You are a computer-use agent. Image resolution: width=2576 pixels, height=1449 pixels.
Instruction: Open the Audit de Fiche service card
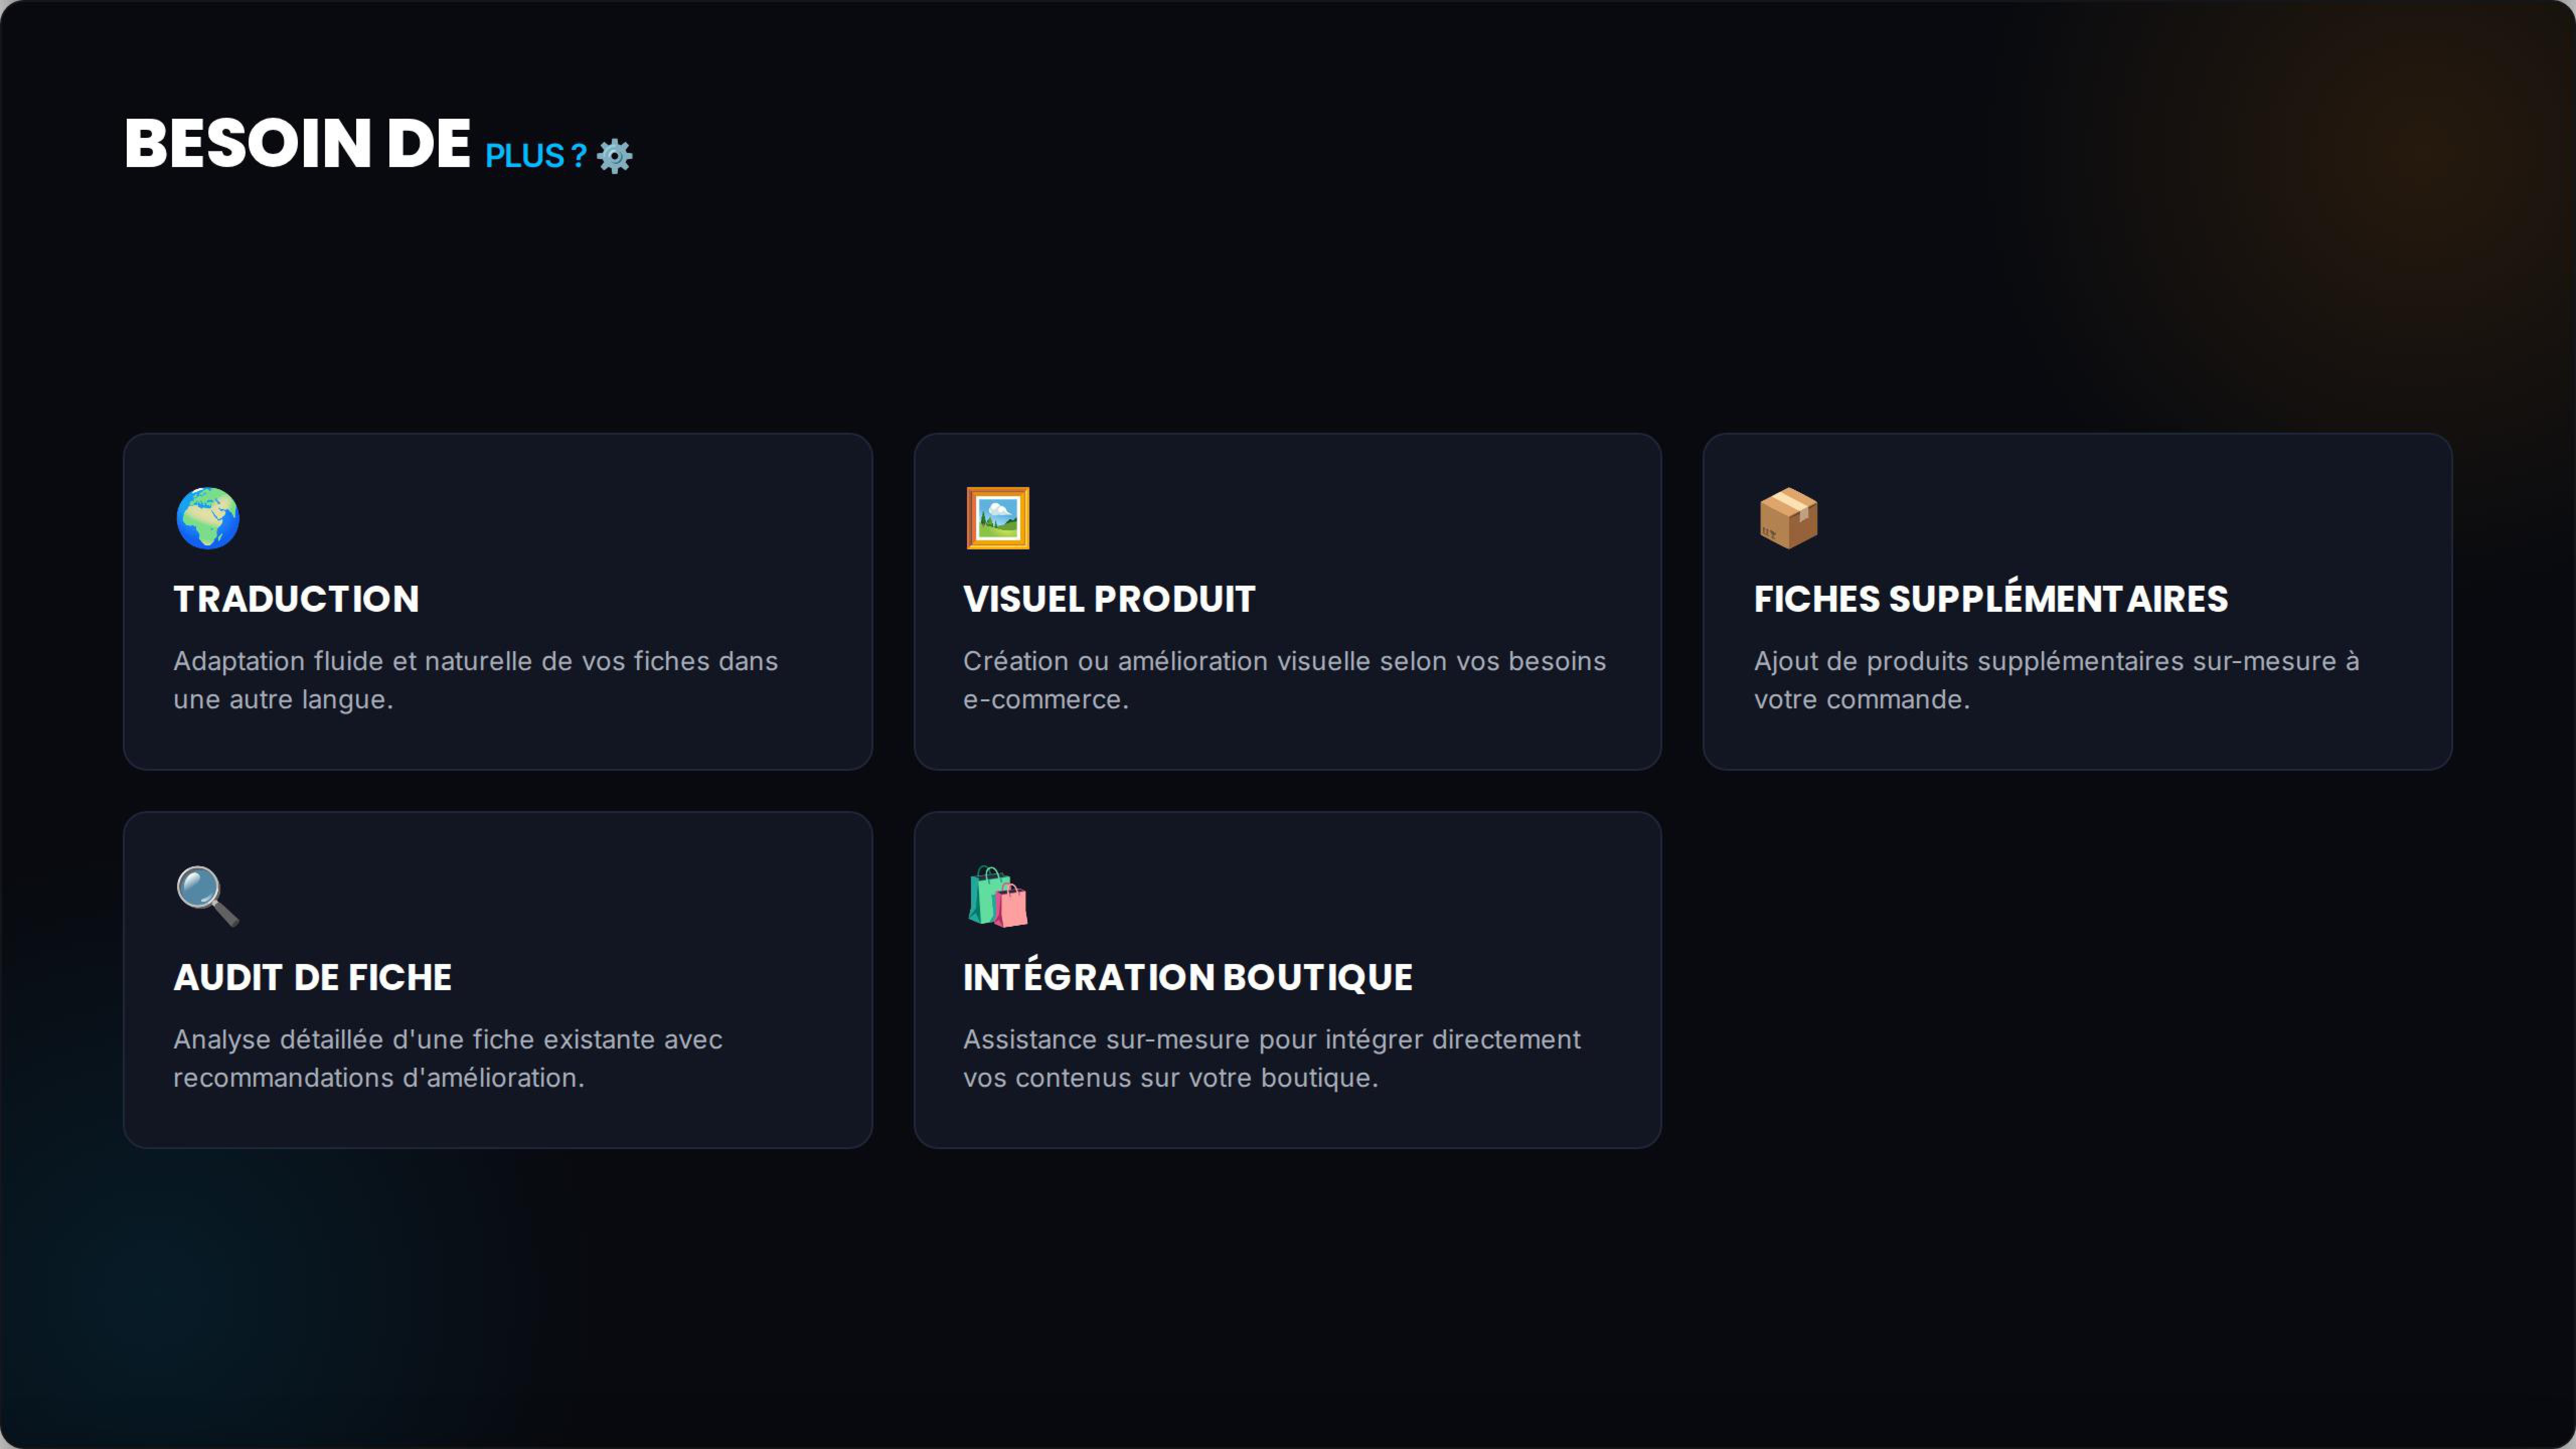coord(498,980)
